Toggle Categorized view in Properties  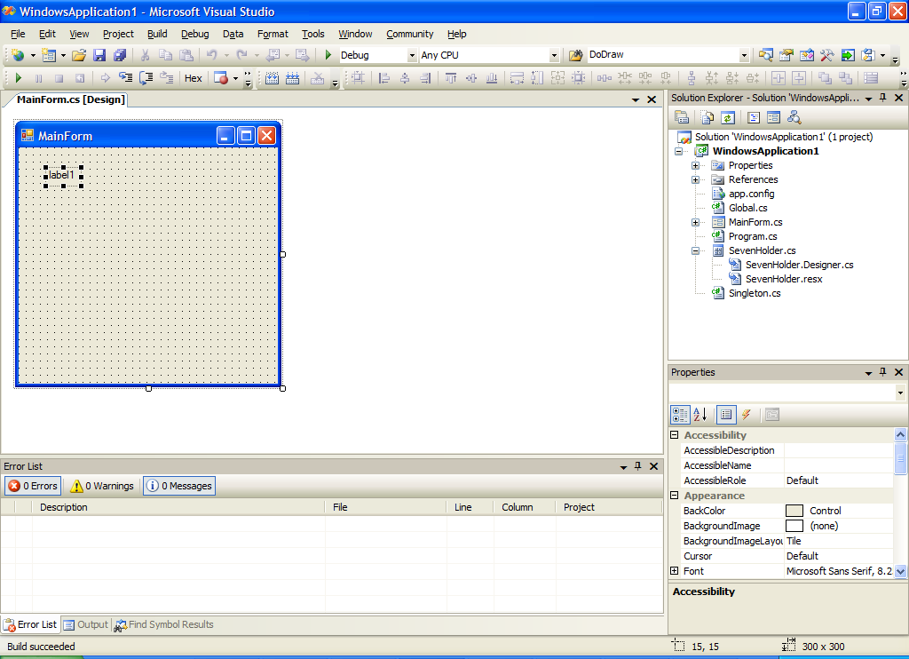[680, 414]
